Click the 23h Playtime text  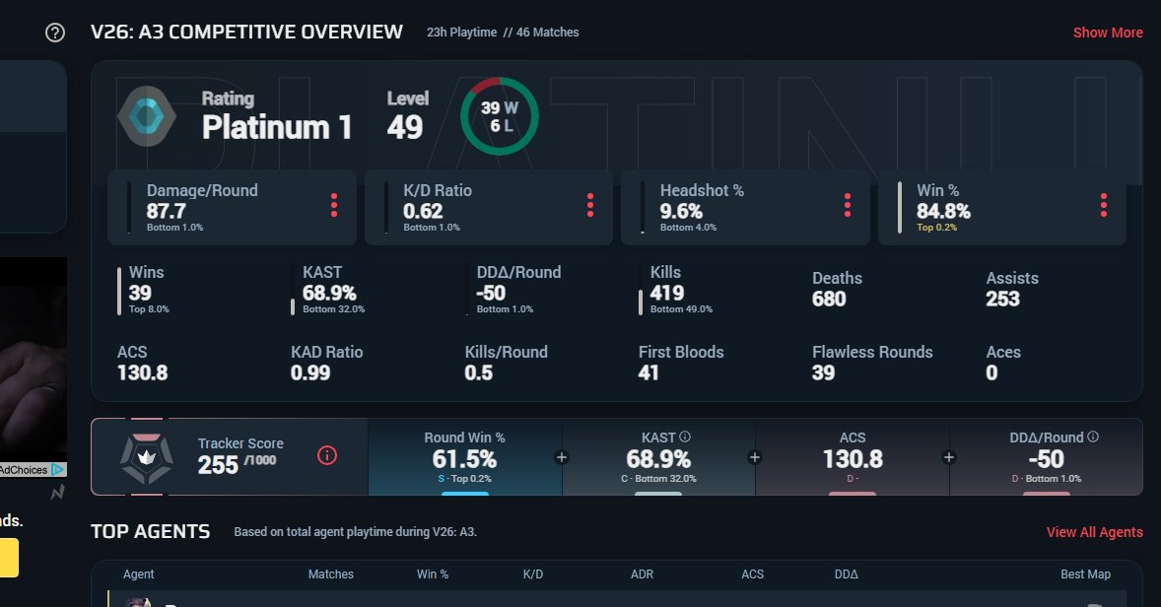click(x=461, y=33)
